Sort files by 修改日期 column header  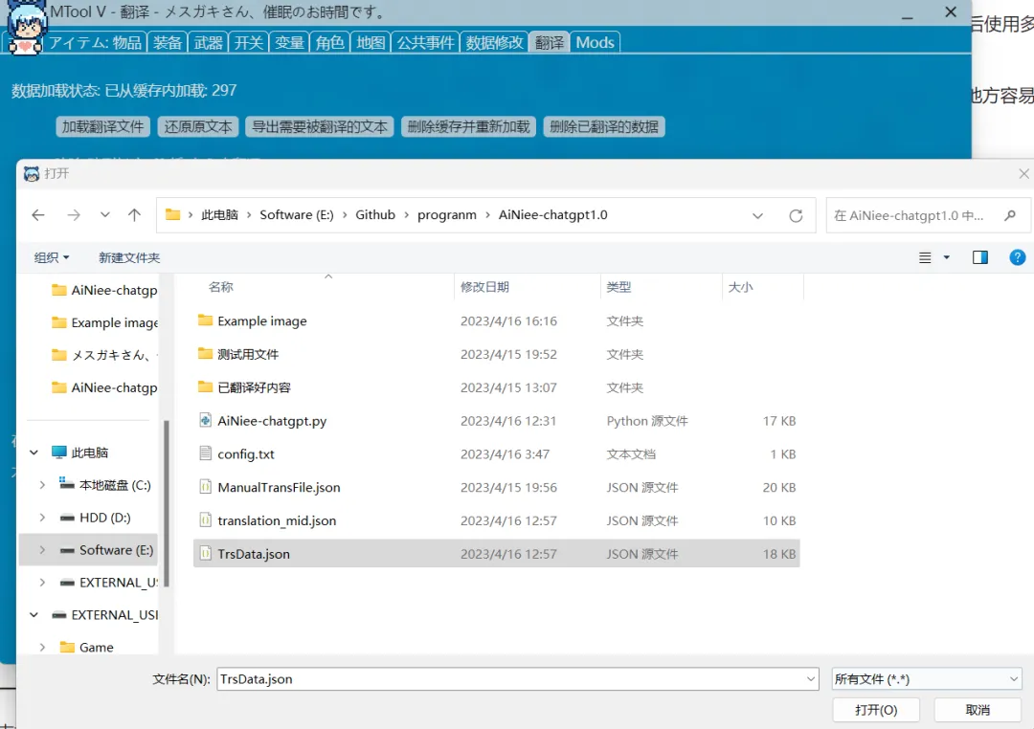[484, 287]
